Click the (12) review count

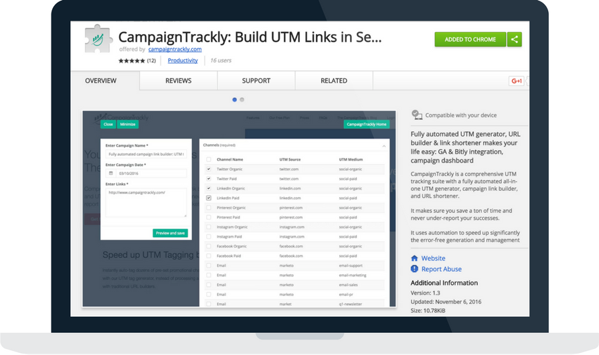(151, 61)
